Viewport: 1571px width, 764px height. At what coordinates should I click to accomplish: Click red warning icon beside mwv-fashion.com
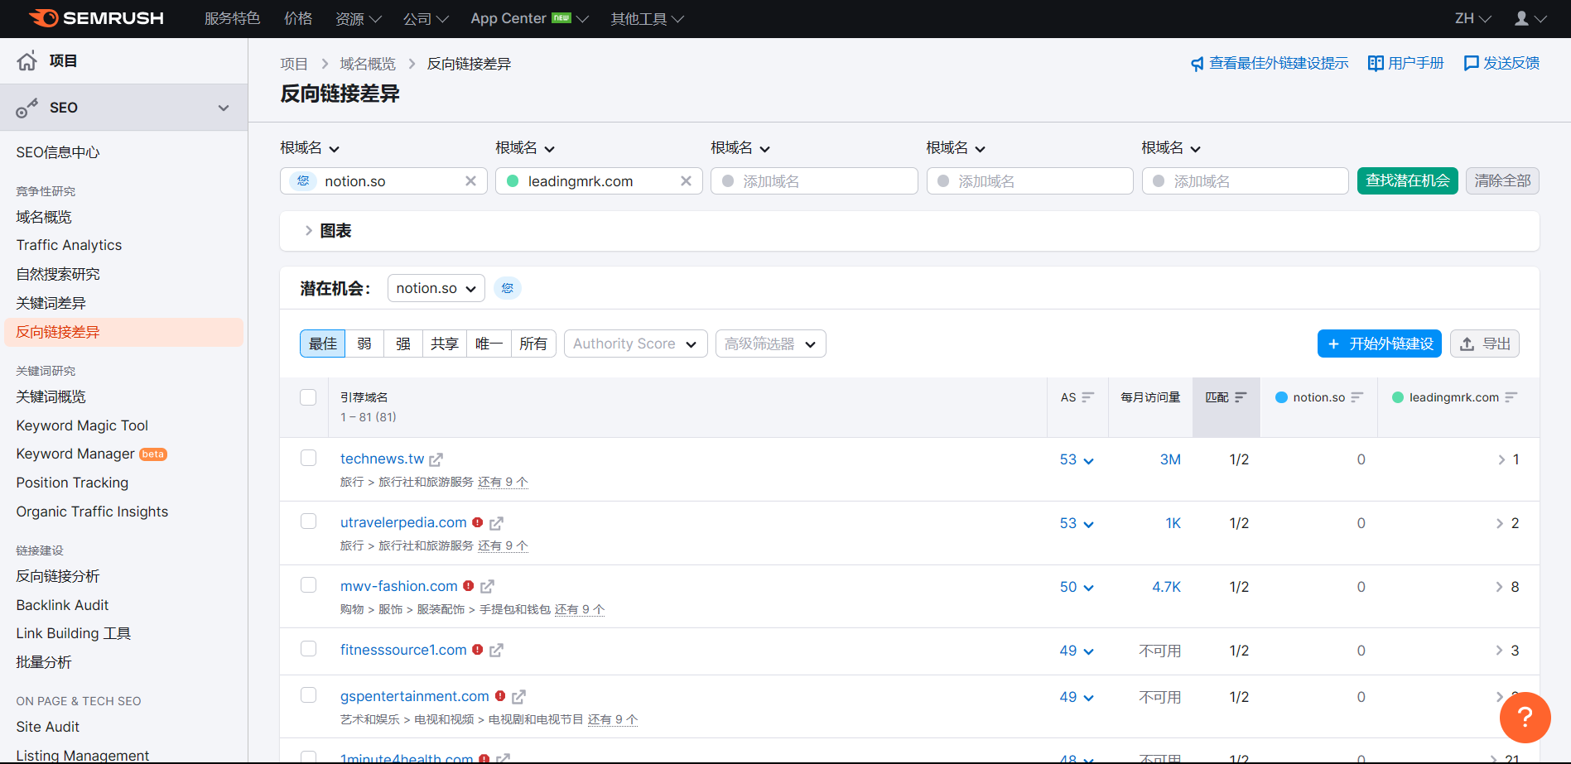tap(469, 586)
